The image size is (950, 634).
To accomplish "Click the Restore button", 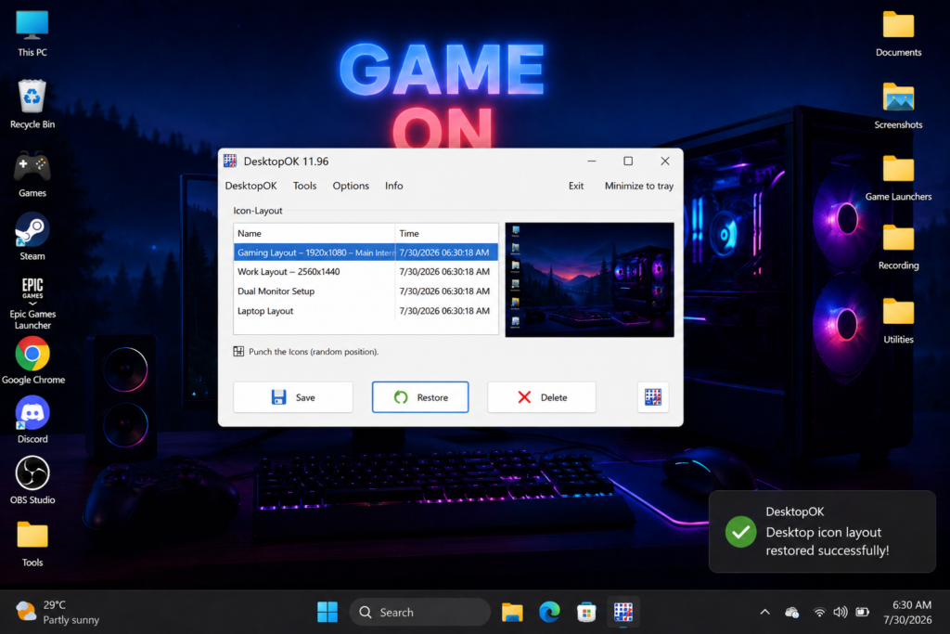I will 420,397.
